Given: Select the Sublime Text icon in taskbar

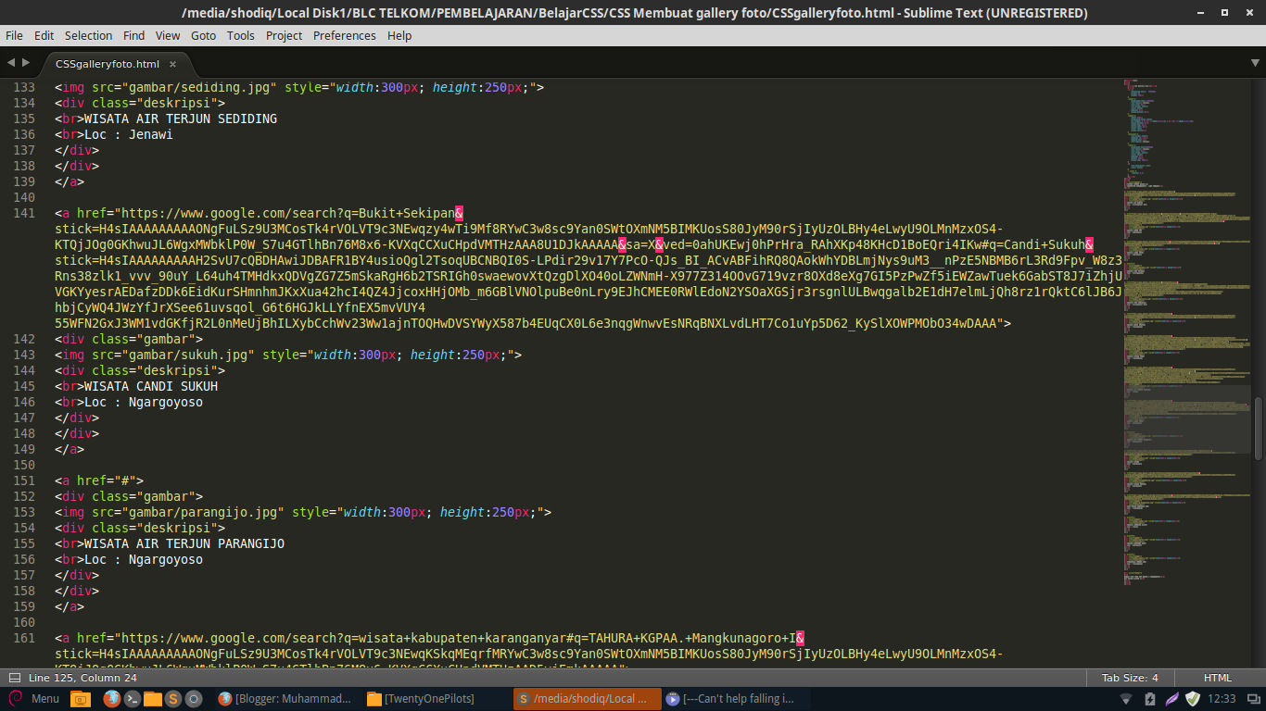Looking at the screenshot, I should (x=171, y=698).
